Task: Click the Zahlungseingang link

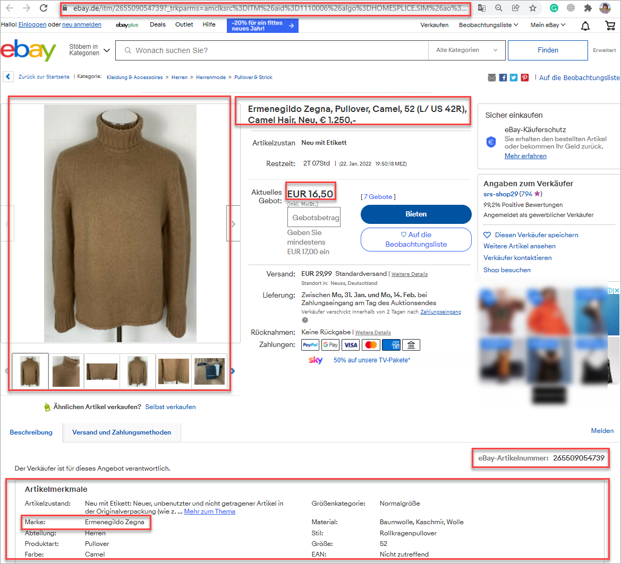Action: pos(440,311)
